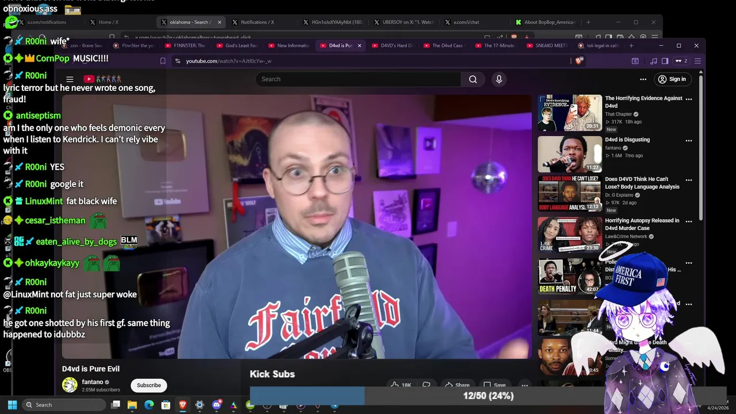Launch Microsoft Edge from the taskbar
Screen dimensions: 736x414
tap(149, 405)
